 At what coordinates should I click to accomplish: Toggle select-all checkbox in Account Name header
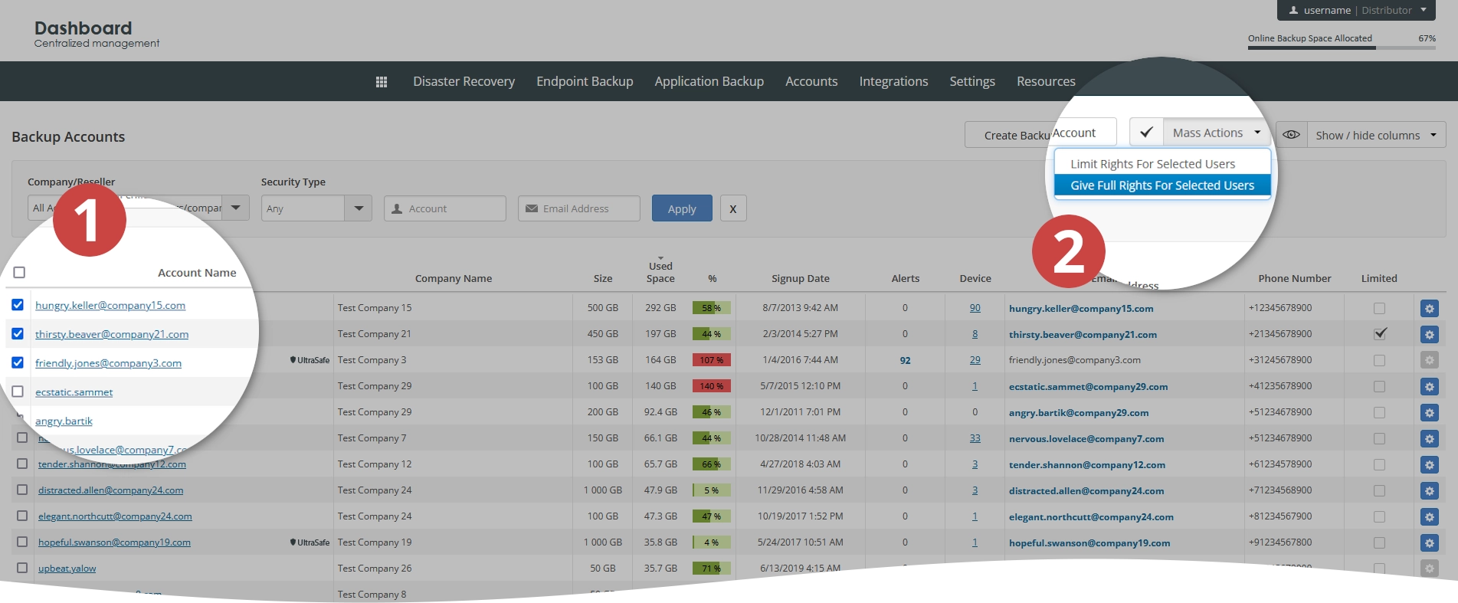pos(19,272)
